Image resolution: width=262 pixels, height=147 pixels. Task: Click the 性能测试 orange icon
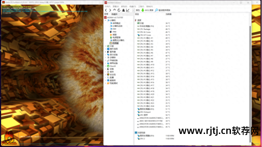click(x=108, y=83)
